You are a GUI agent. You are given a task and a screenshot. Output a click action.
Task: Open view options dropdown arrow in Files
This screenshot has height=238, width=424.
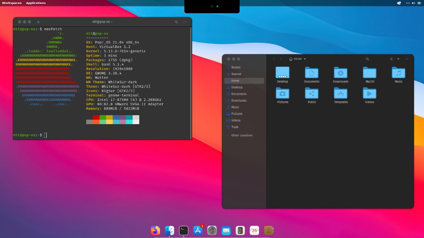pyautogui.click(x=398, y=59)
